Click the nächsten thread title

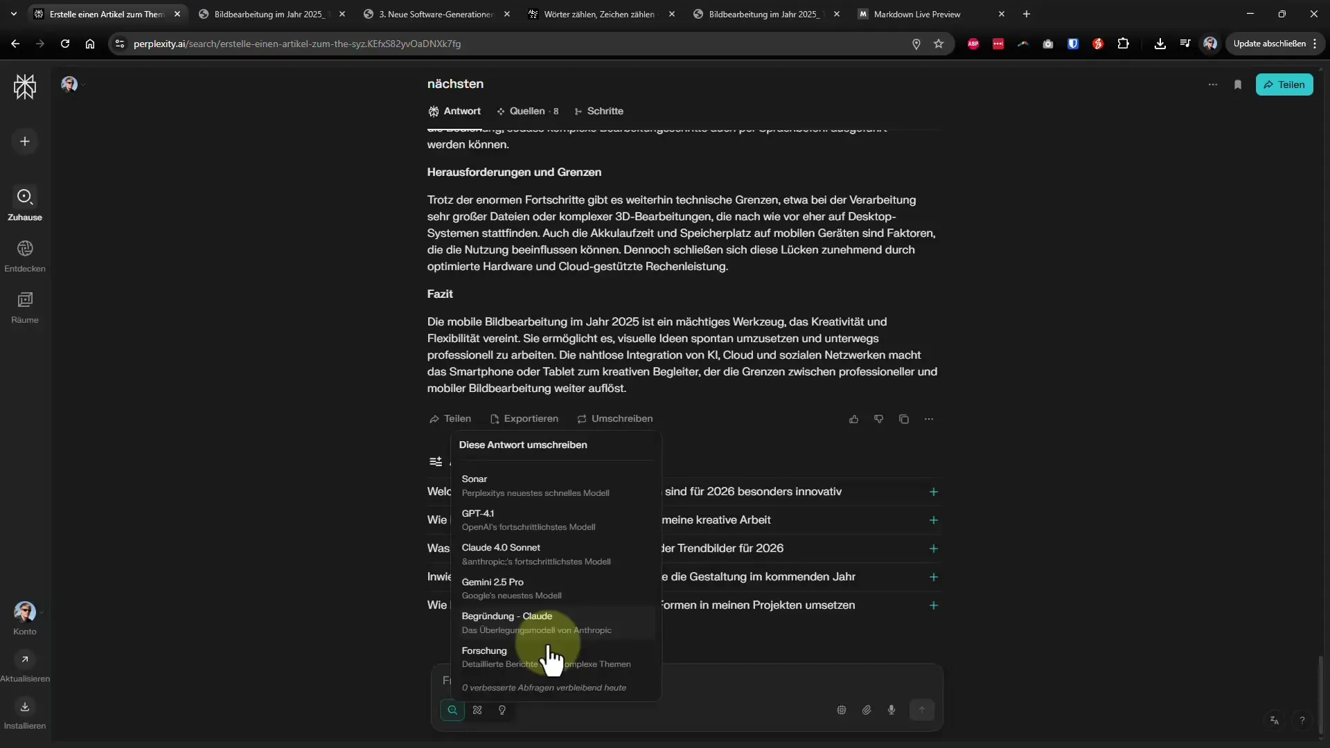[x=455, y=84]
